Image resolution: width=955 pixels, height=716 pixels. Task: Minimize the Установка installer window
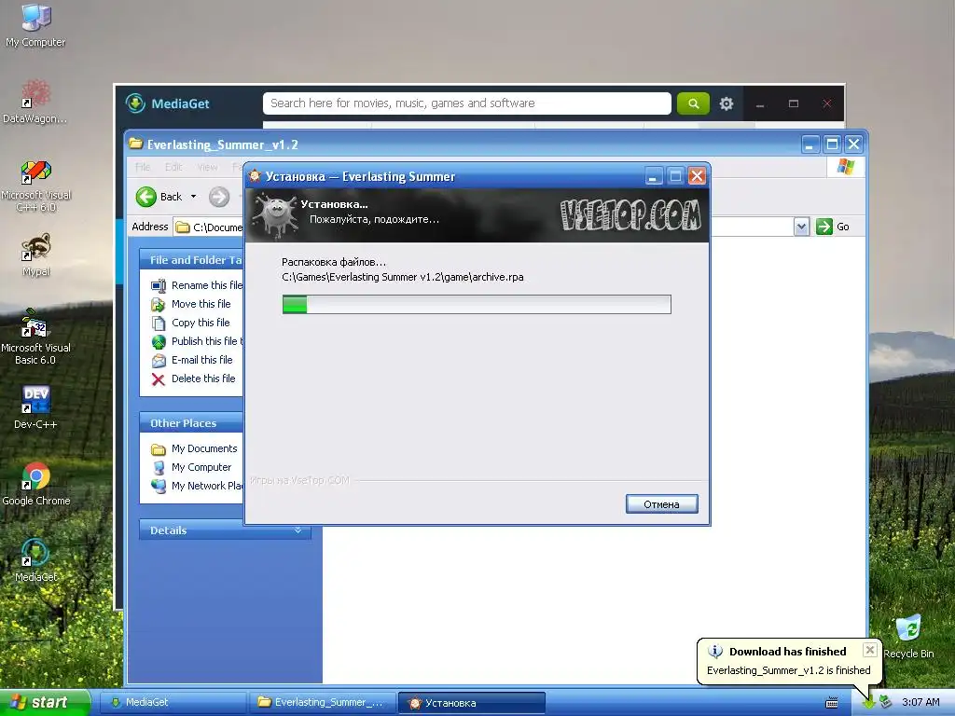653,176
